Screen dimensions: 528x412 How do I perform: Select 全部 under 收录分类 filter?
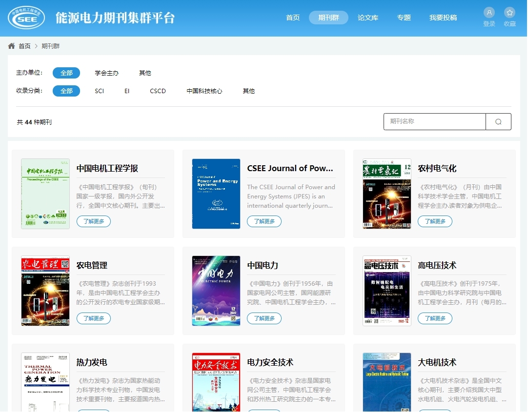click(66, 91)
